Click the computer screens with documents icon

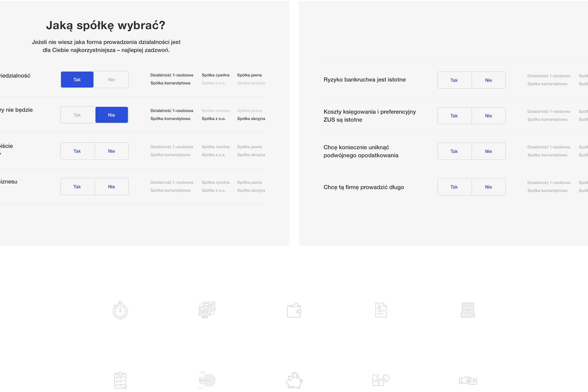[207, 310]
